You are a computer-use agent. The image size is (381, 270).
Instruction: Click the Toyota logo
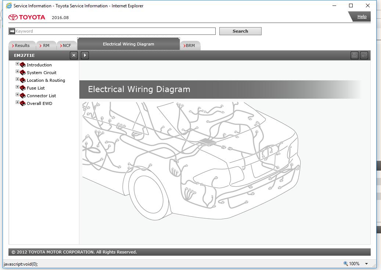tap(27, 17)
